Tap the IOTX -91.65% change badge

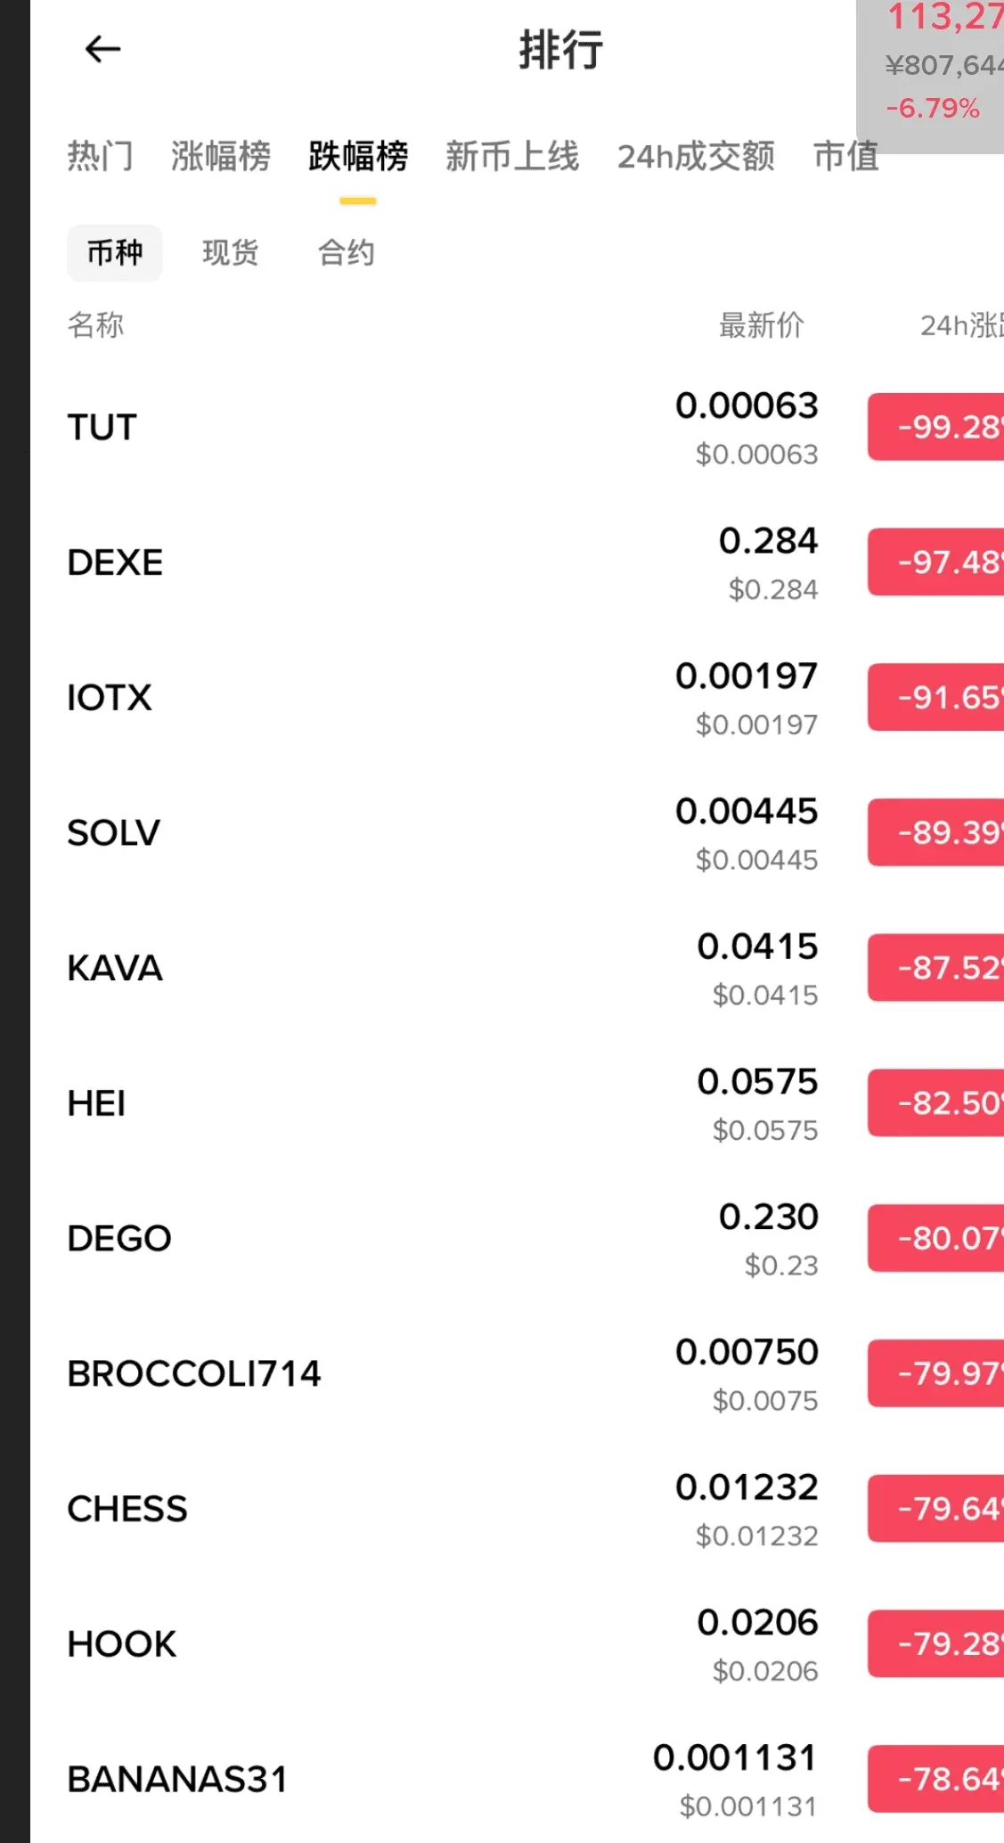tap(937, 698)
